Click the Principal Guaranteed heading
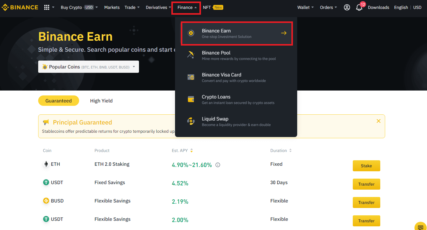This screenshot has height=230, width=427. coord(82,122)
